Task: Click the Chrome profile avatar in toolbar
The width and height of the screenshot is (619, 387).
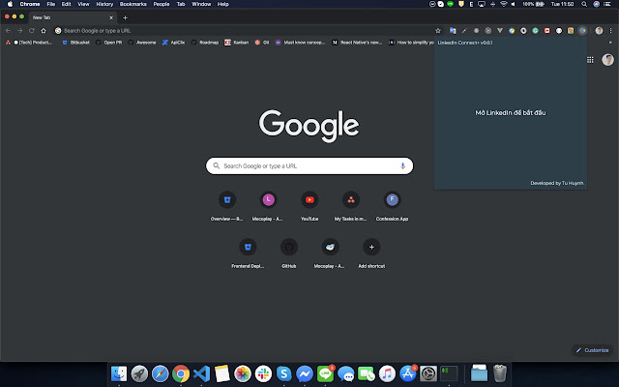Action: (599, 30)
